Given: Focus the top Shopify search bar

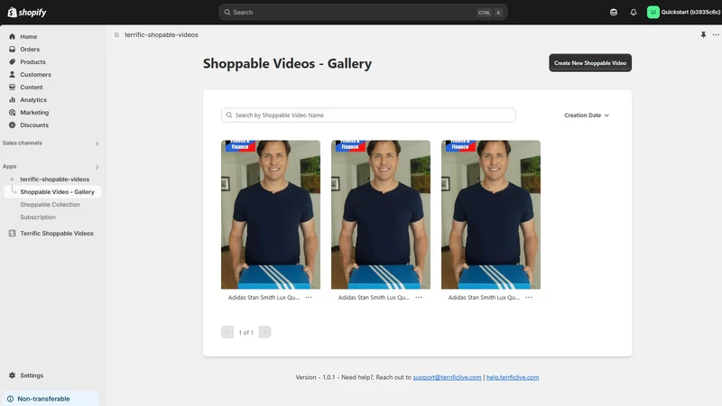Looking at the screenshot, I should [363, 13].
